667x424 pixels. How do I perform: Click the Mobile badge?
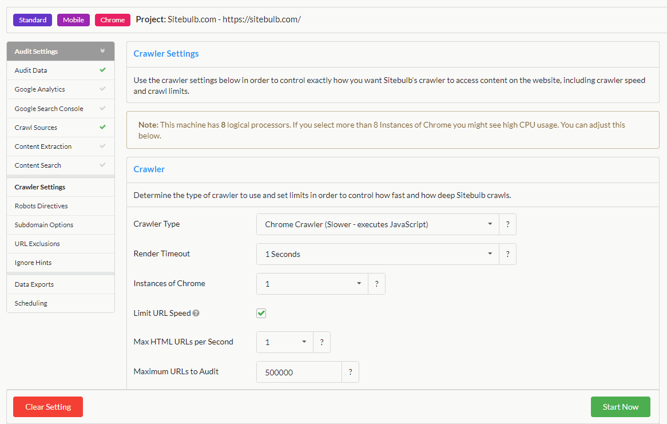click(x=74, y=20)
